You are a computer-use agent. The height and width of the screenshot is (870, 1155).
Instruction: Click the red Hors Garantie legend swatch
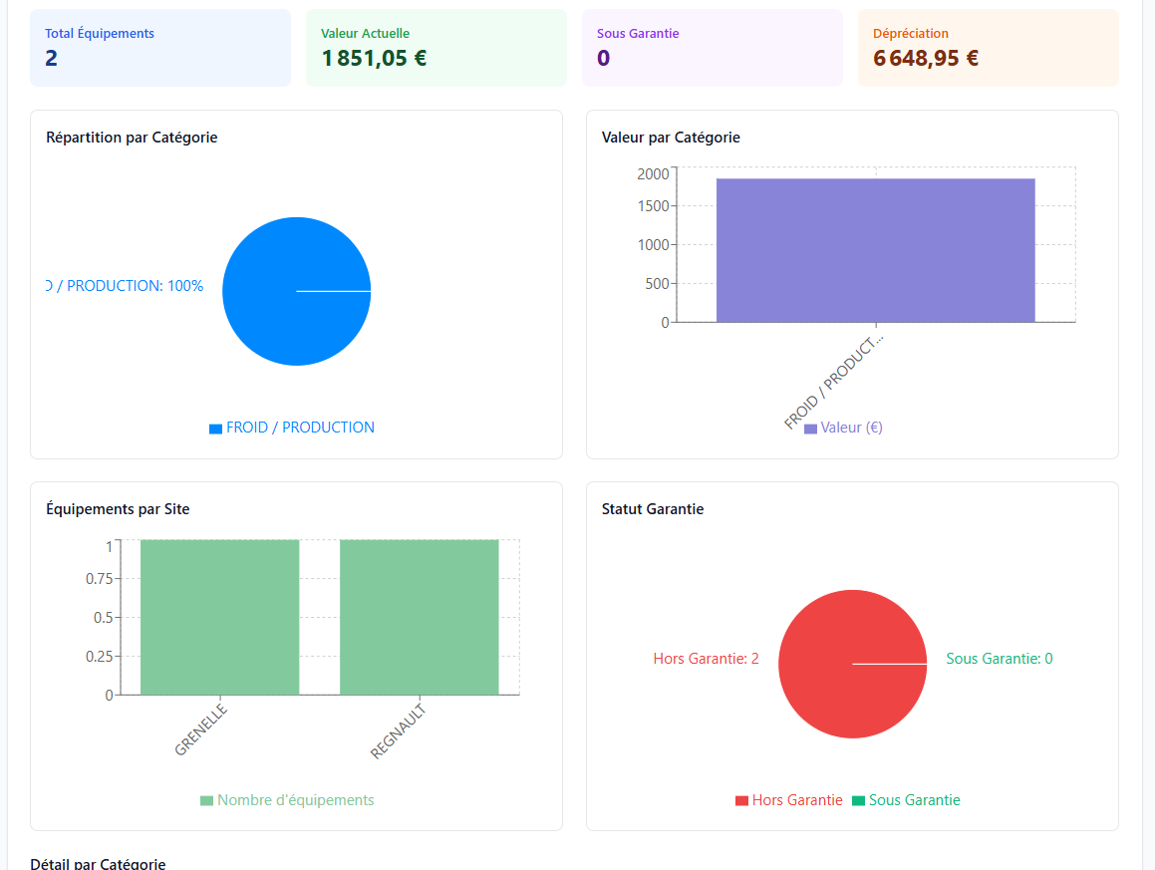coord(740,799)
